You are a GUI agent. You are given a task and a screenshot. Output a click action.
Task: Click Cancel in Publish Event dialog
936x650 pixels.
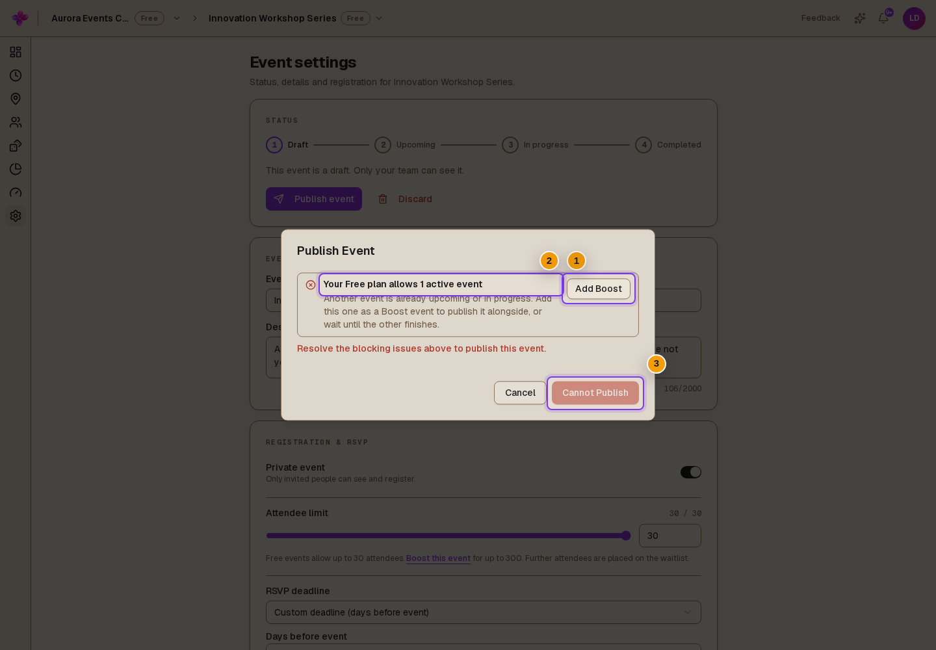520,393
